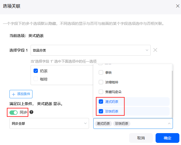Remove the 选择字段 1 condition

point(155,50)
